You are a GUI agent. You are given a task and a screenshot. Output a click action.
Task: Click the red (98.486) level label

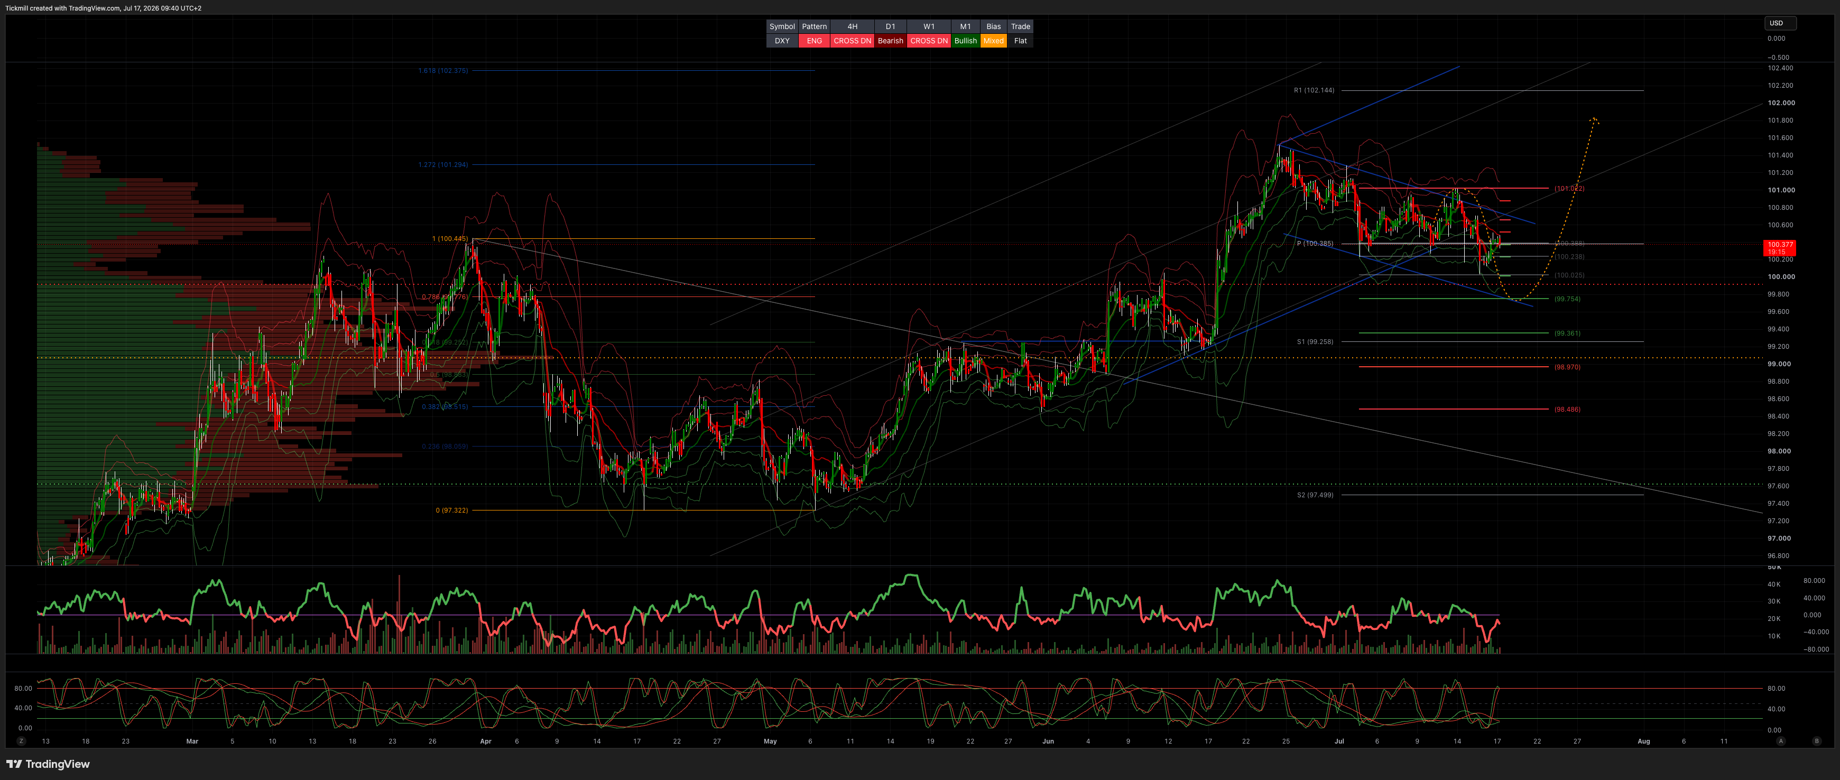pos(1567,409)
